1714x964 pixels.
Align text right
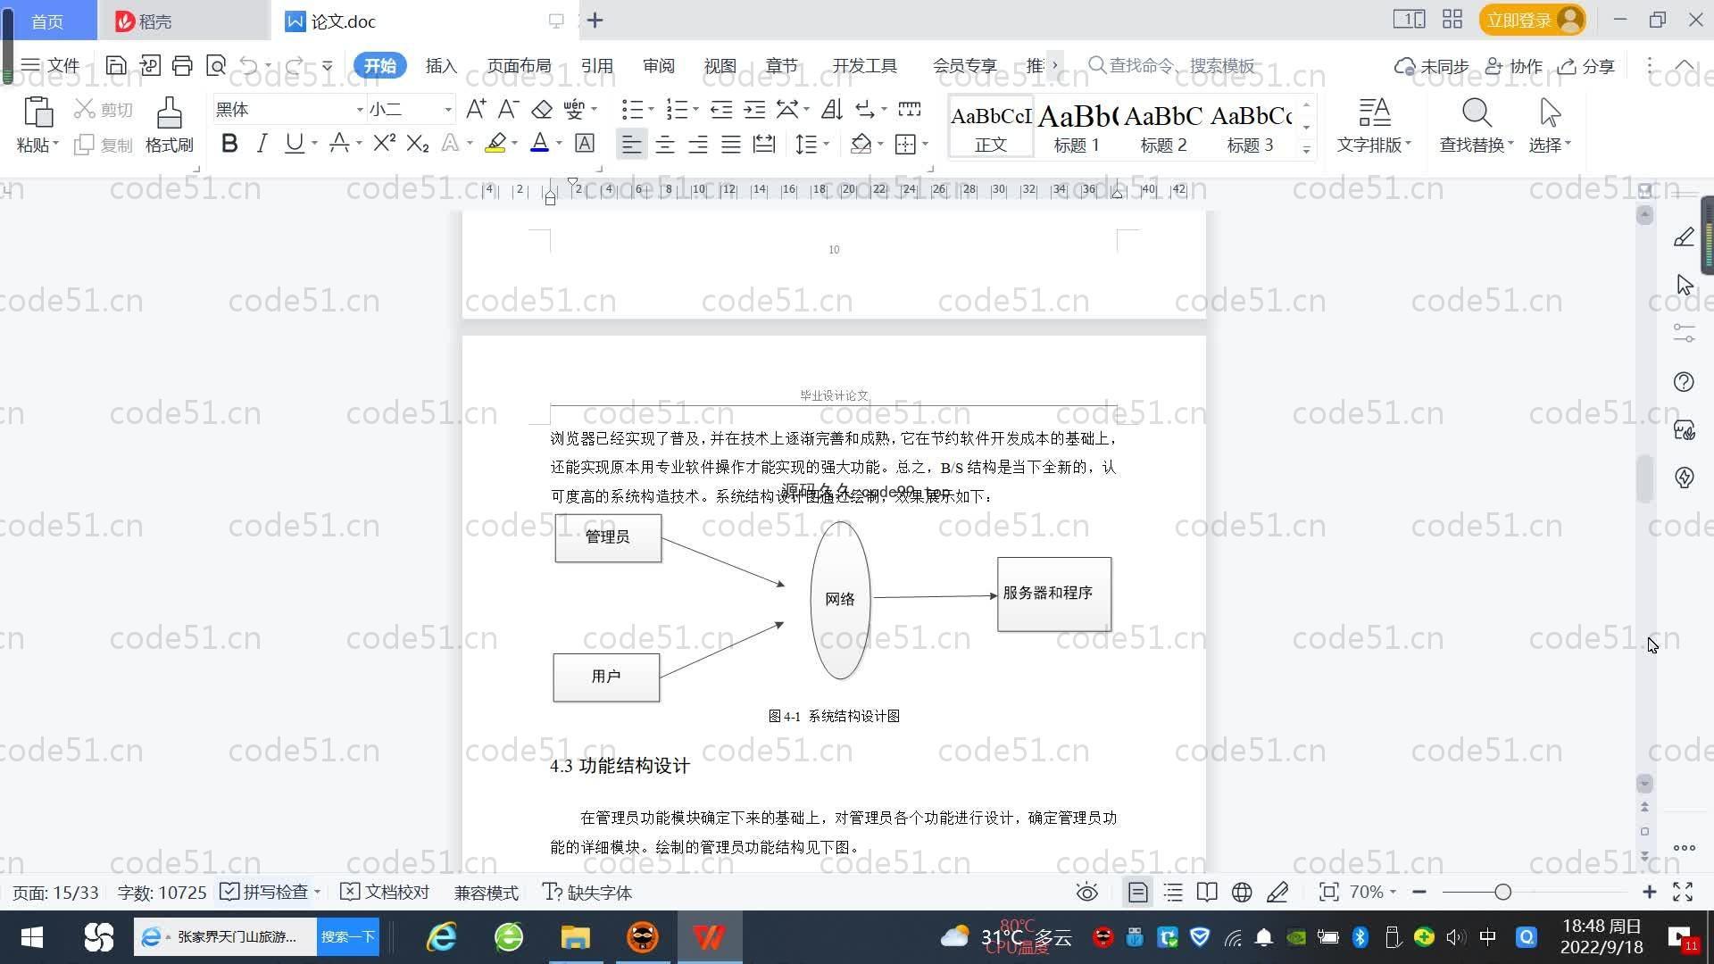click(x=697, y=144)
